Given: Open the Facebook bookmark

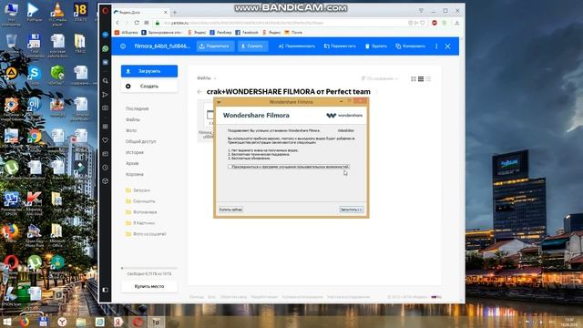Looking at the screenshot, I should click(247, 33).
